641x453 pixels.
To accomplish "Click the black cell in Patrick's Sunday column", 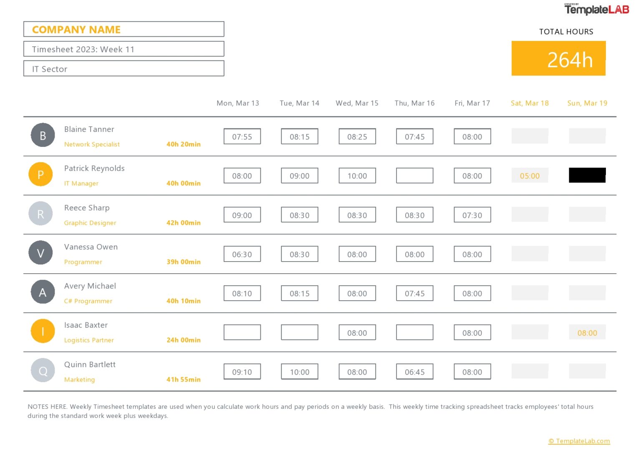I will point(587,175).
